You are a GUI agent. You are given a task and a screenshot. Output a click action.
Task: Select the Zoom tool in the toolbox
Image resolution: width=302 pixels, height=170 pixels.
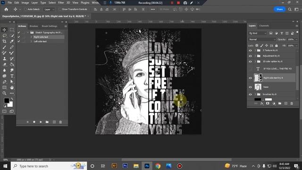click(x=4, y=93)
